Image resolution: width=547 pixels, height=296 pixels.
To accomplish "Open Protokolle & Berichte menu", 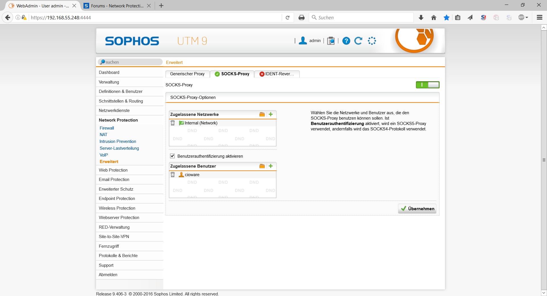I will tap(130, 256).
